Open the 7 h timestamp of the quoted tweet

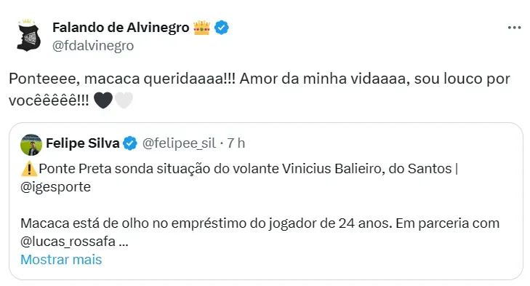click(236, 143)
